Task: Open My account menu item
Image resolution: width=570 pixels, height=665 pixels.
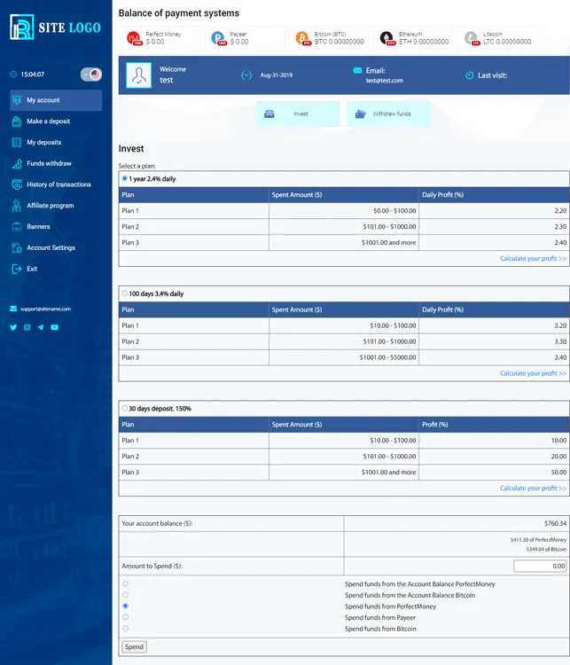Action: tap(56, 100)
